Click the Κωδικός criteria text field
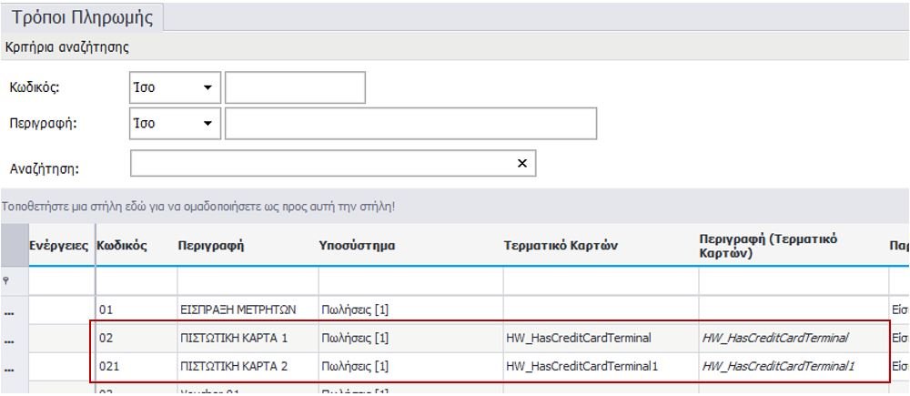Image resolution: width=910 pixels, height=396 pixels. (x=295, y=87)
